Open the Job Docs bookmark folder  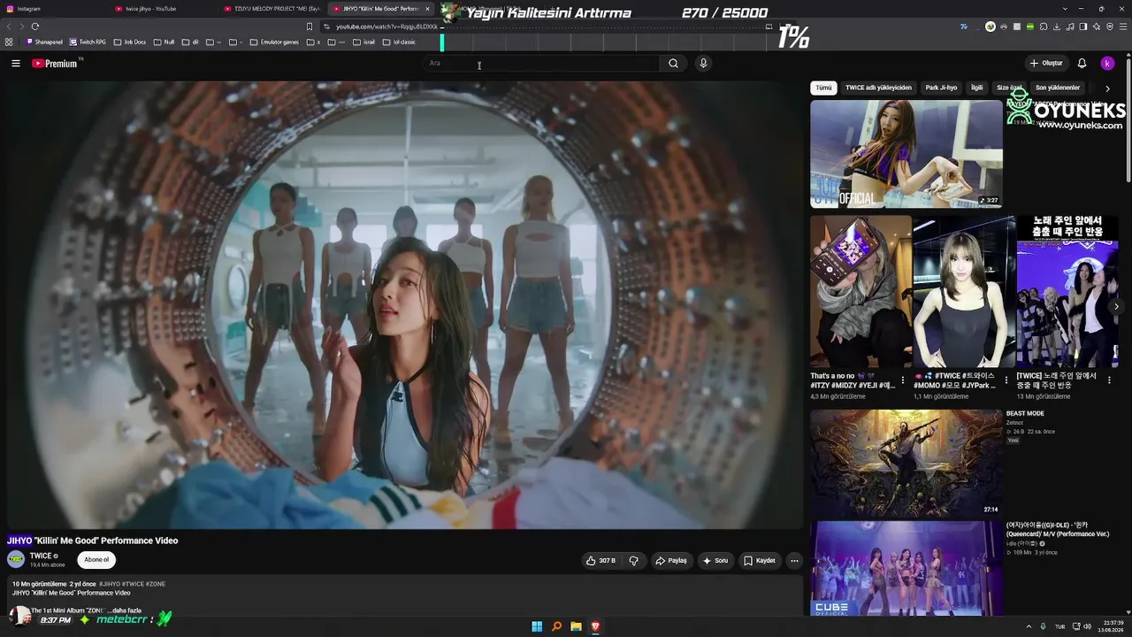(x=129, y=42)
